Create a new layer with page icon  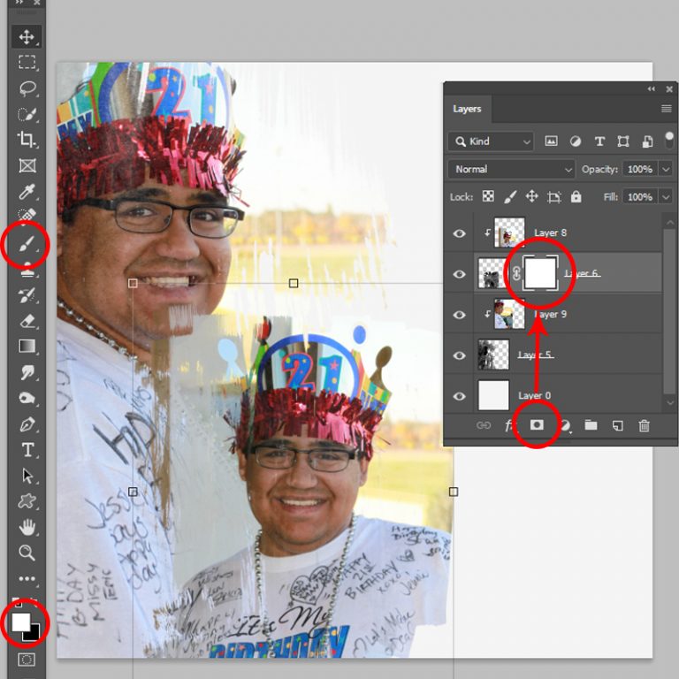click(617, 425)
